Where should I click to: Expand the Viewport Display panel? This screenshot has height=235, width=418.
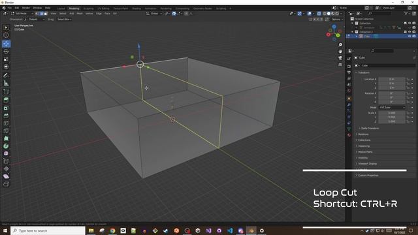point(367,164)
